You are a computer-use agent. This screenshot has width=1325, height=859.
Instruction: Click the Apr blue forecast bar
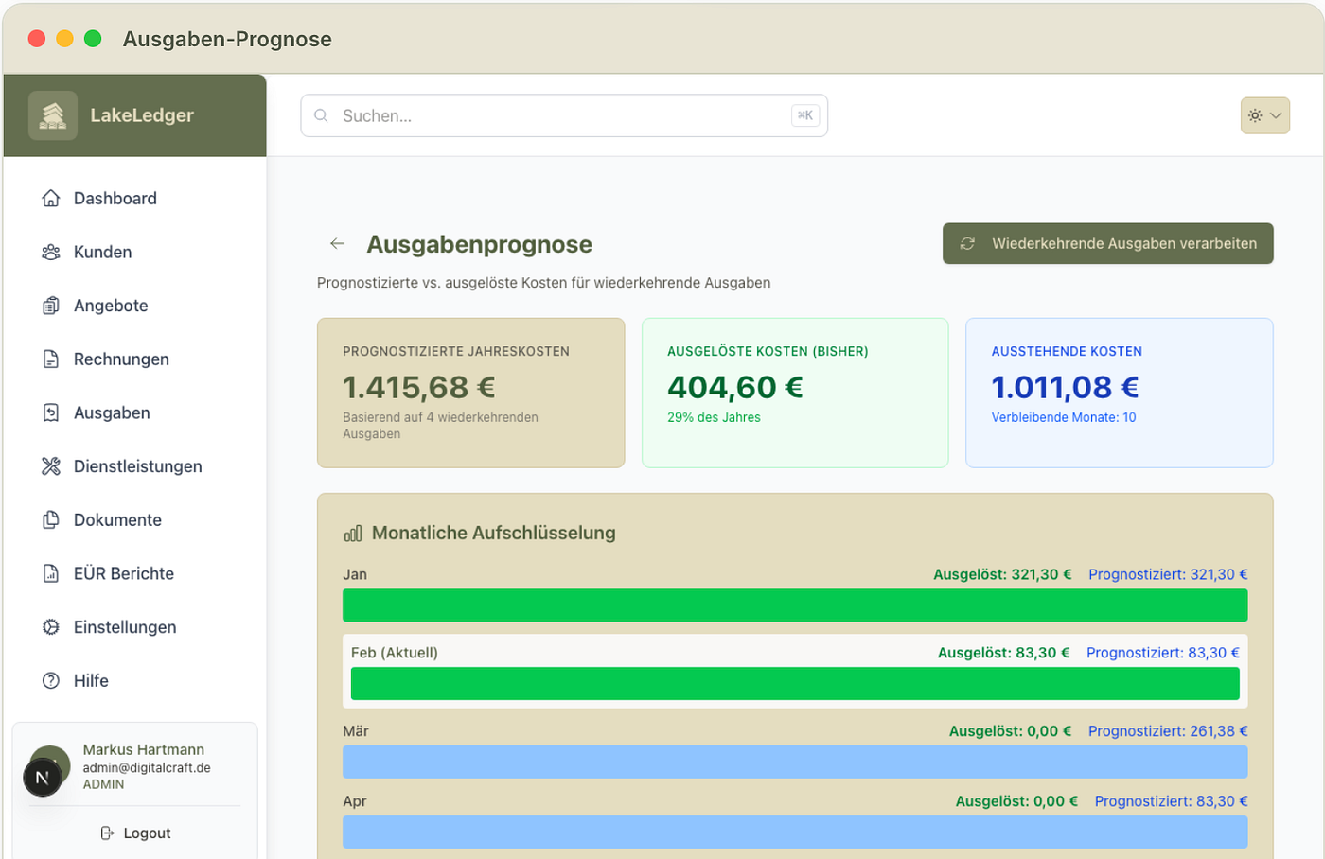[795, 833]
